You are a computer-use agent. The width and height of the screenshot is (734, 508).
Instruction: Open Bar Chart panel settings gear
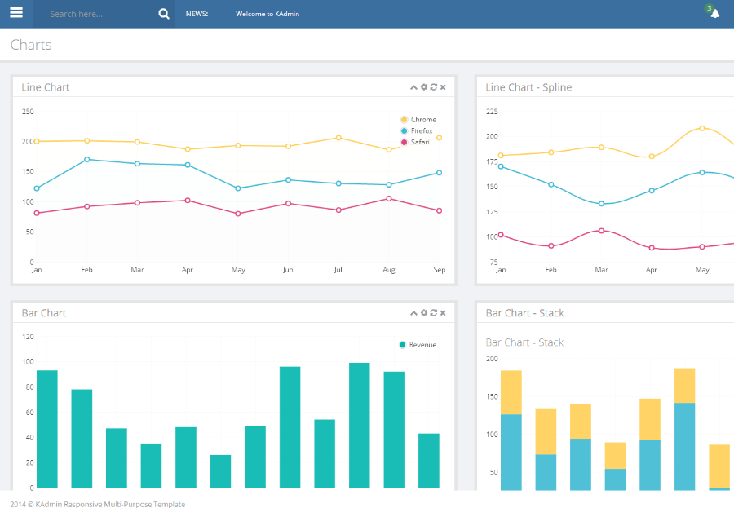(x=424, y=313)
